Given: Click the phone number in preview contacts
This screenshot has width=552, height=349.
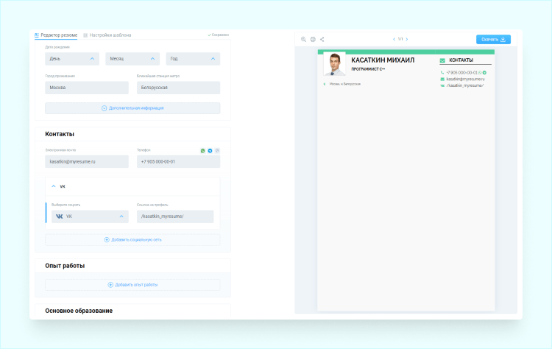Looking at the screenshot, I should coord(461,73).
